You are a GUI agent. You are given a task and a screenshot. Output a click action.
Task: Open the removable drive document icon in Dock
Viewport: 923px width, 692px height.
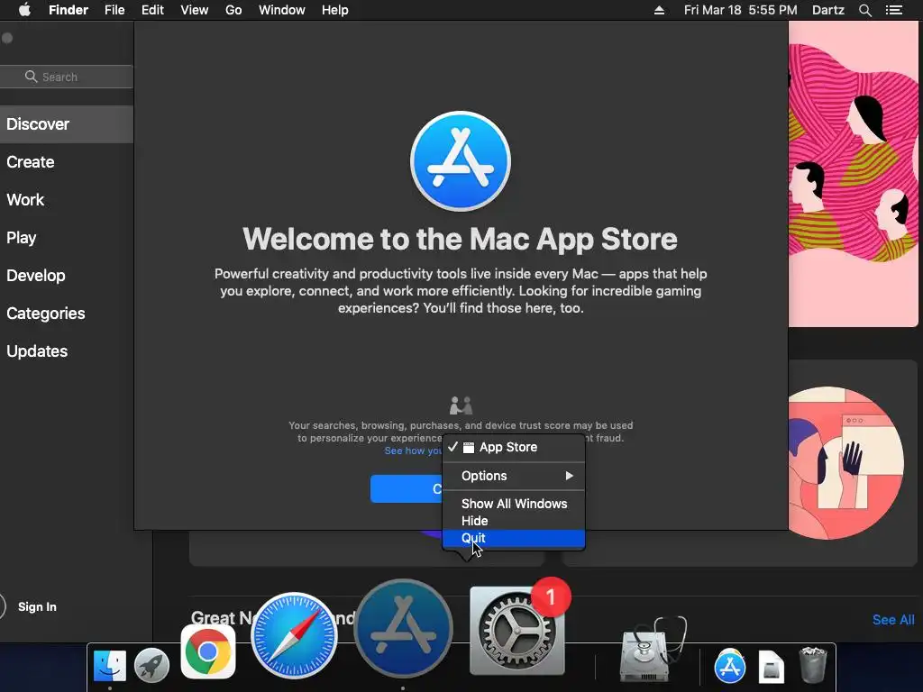(772, 667)
